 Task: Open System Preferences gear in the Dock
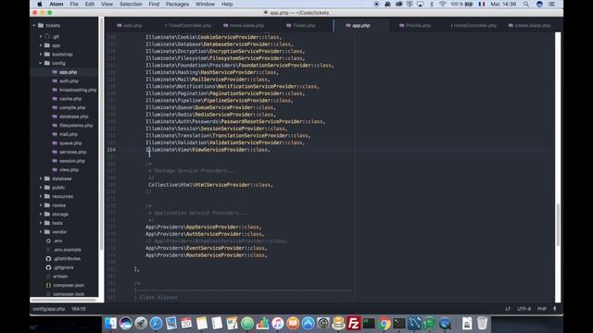pos(323,324)
